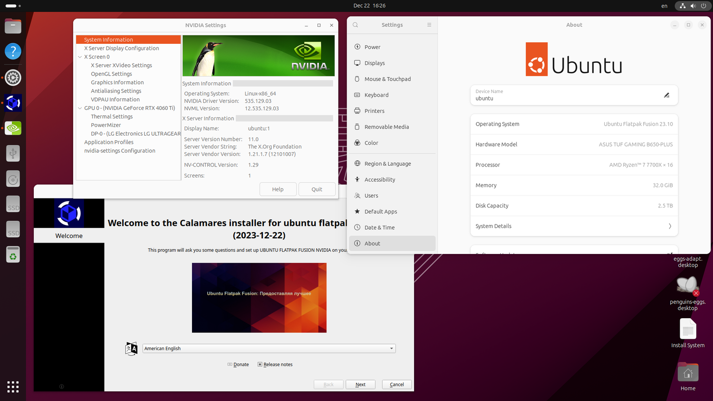Select the DP-0 LG ULTRAGEAR display entry
Screen dimensions: 713x401
coord(135,134)
